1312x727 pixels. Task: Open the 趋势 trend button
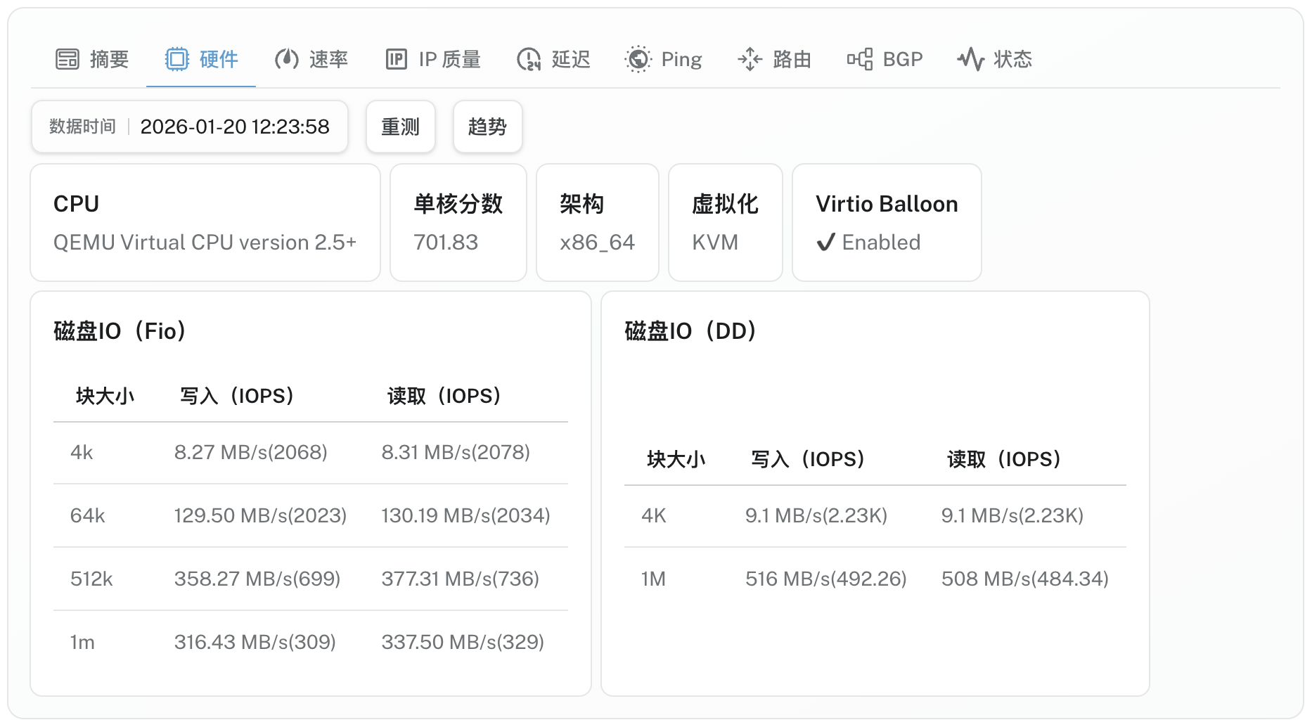[x=487, y=127]
